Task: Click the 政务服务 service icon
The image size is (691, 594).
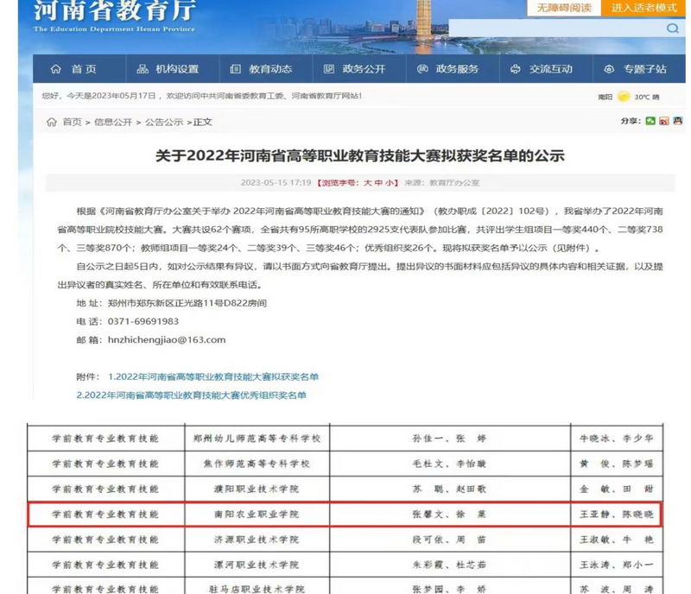Action: [422, 69]
